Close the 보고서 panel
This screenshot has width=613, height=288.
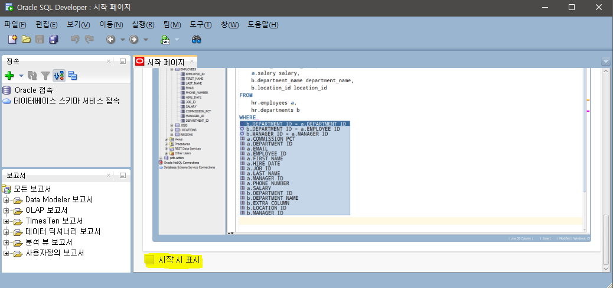click(109, 176)
